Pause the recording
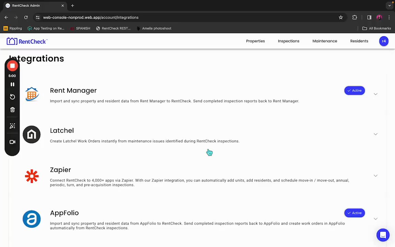395x247 pixels. (12, 84)
